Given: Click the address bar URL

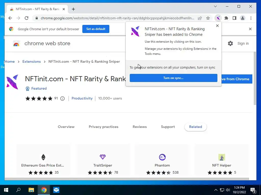Looking at the screenshot, I should pos(117,18).
